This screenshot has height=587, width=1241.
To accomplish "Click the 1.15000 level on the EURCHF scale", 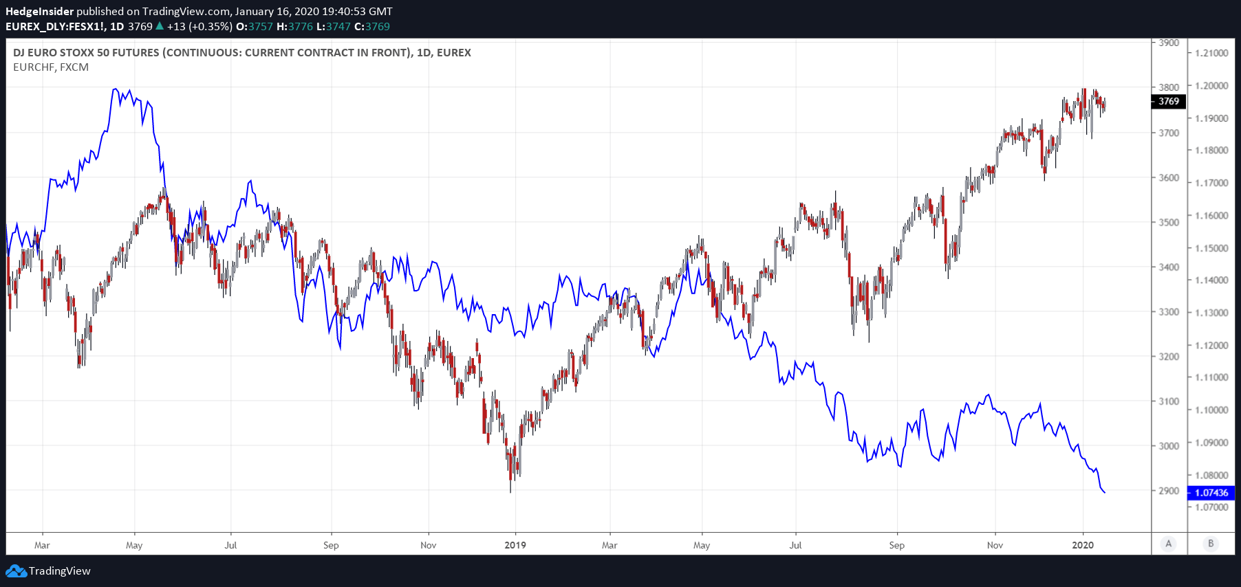I will coord(1211,248).
